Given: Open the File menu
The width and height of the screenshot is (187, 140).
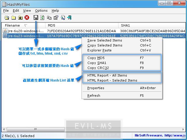Looking at the screenshot, I should (x=6, y=11).
